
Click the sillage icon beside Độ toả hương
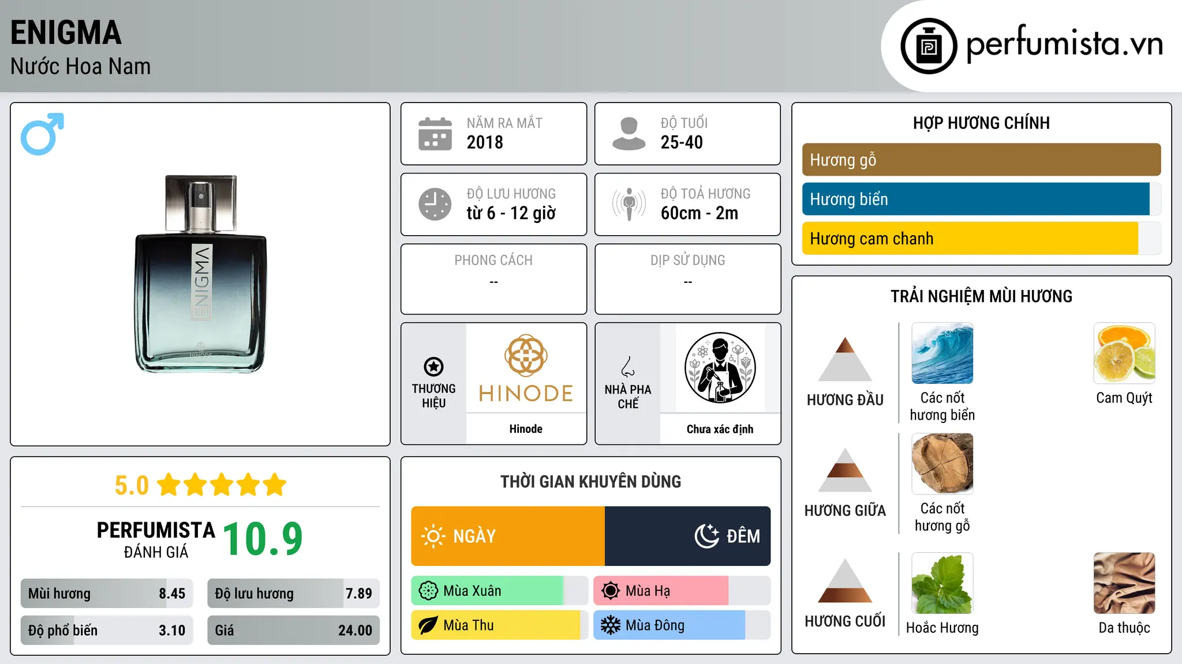click(629, 204)
